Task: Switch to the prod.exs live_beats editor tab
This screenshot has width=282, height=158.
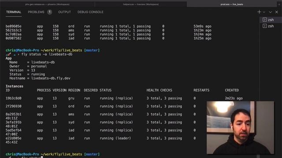Action: point(232,4)
